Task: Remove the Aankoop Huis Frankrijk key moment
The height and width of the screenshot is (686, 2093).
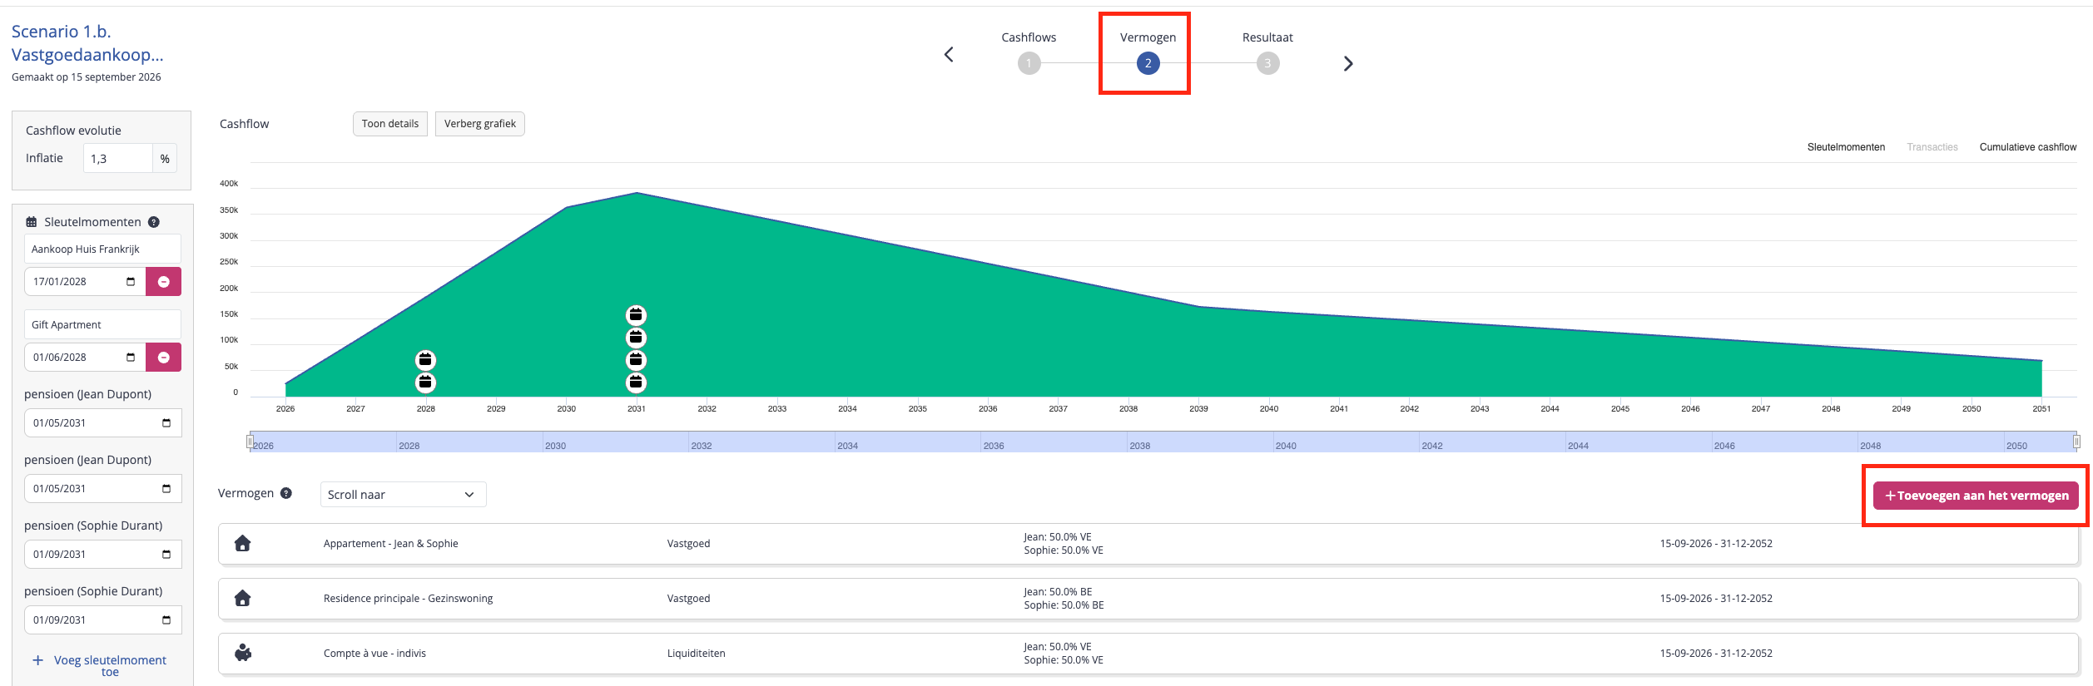Action: point(163,282)
